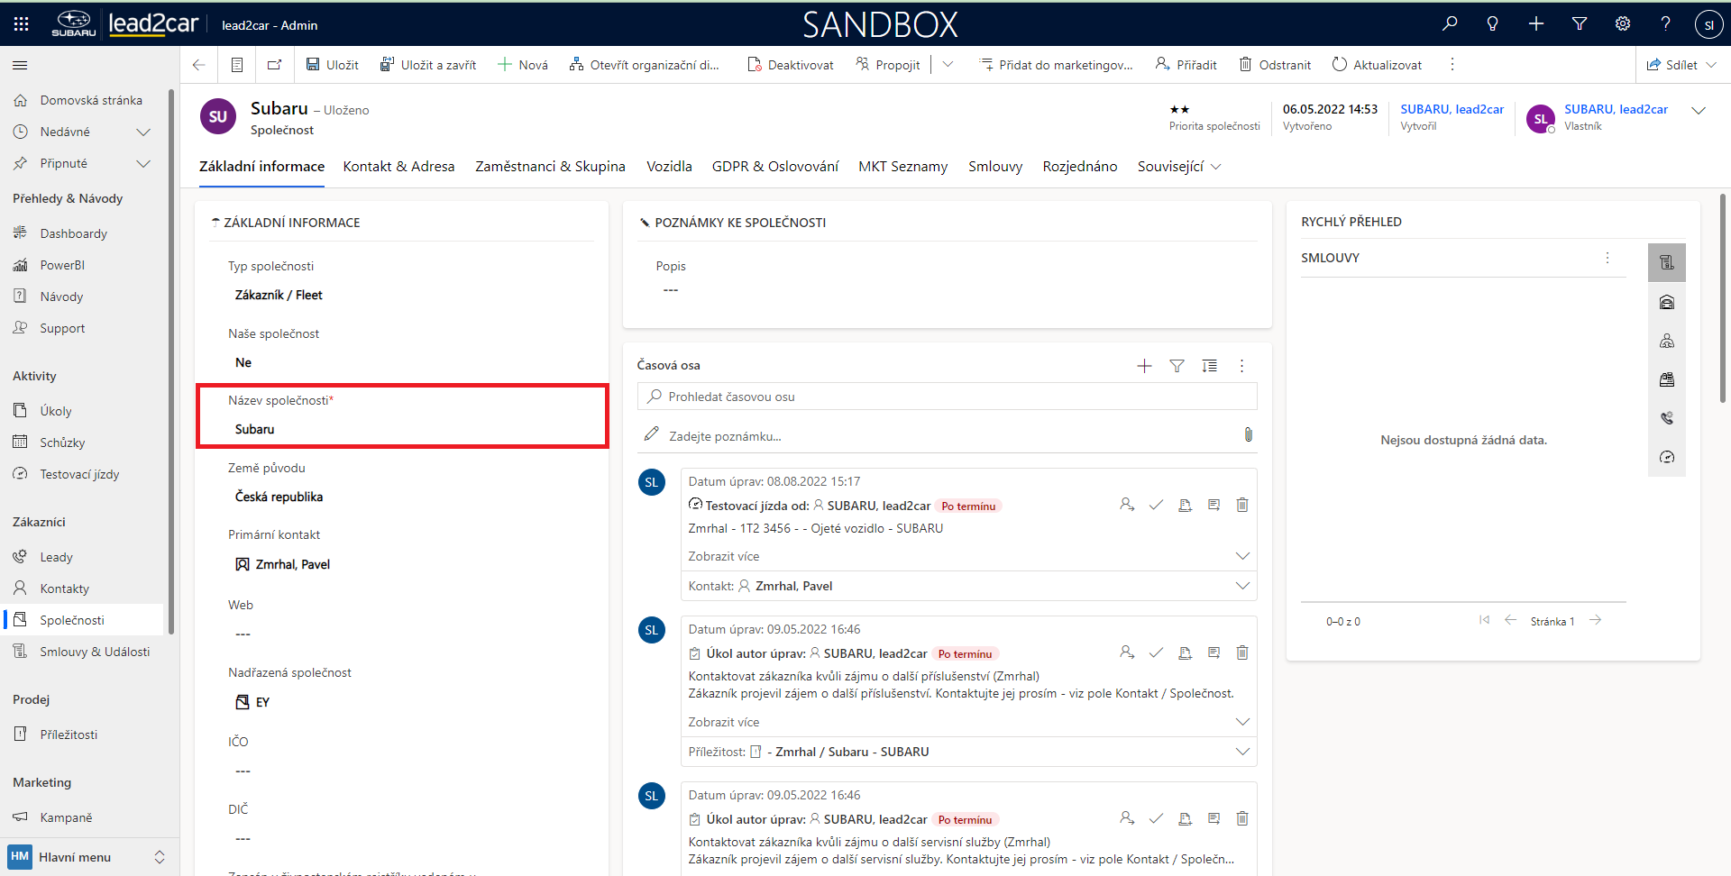Expand the Nedávné section in sidebar

[142, 132]
